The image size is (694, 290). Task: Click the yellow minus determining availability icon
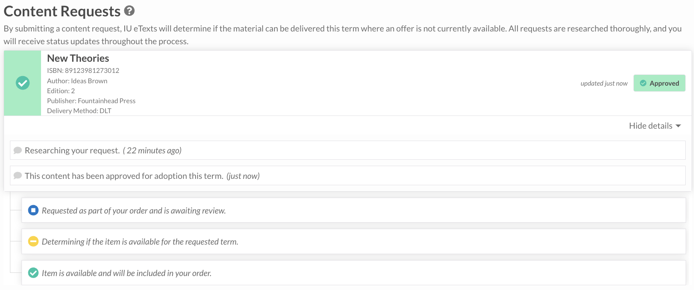(33, 241)
